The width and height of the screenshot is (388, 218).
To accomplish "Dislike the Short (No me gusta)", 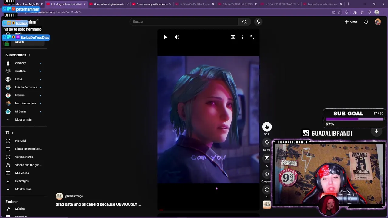I will 267,143.
